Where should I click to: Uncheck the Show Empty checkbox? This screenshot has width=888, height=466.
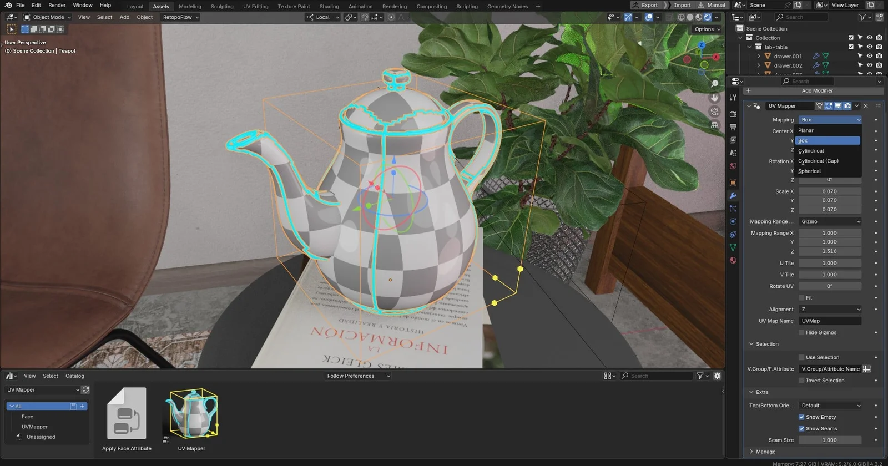tap(801, 417)
